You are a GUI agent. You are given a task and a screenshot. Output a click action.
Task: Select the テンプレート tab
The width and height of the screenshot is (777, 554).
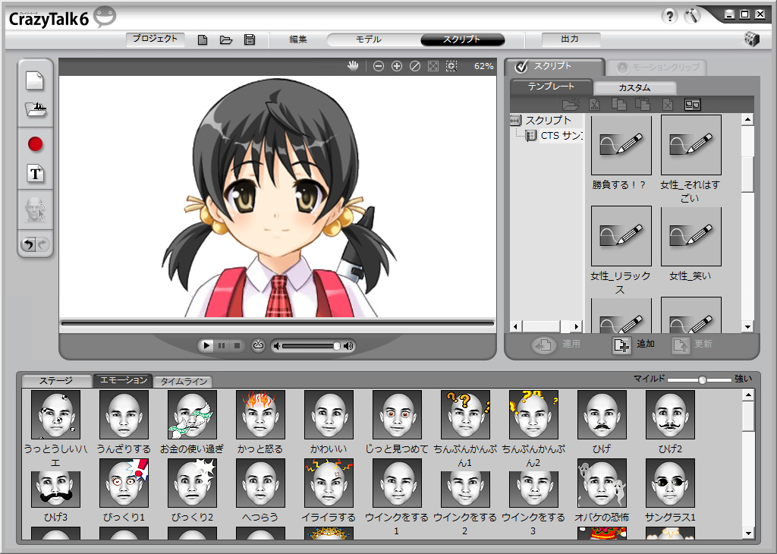point(551,87)
